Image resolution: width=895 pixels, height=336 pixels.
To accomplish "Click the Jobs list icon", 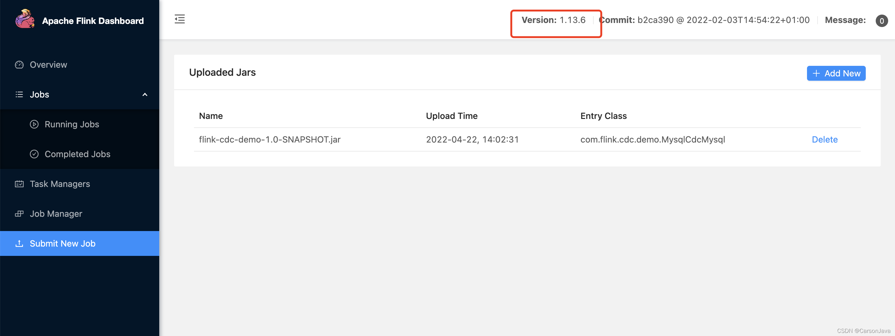I will pos(19,94).
